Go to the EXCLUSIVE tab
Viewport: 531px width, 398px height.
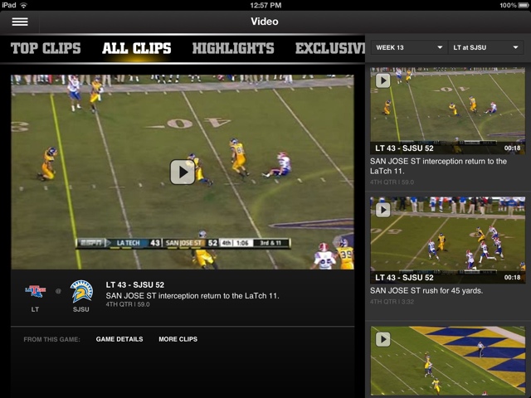[x=330, y=48]
